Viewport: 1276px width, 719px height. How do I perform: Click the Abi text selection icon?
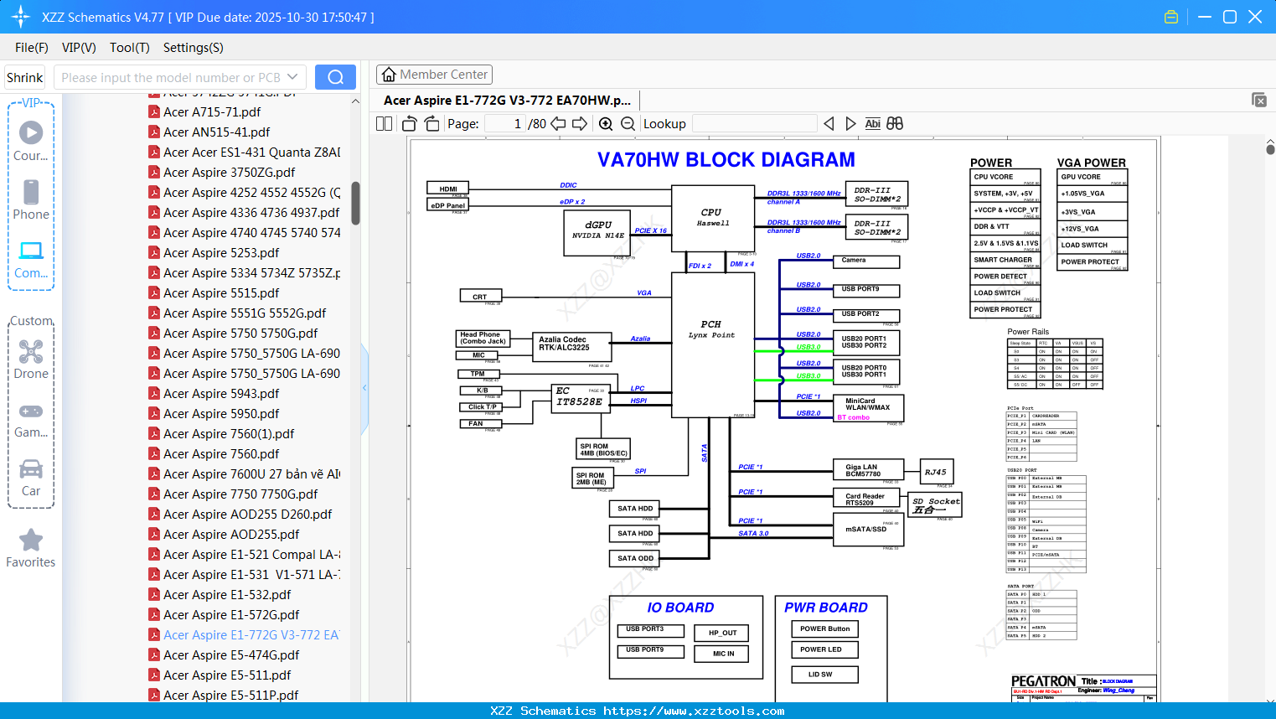(872, 124)
